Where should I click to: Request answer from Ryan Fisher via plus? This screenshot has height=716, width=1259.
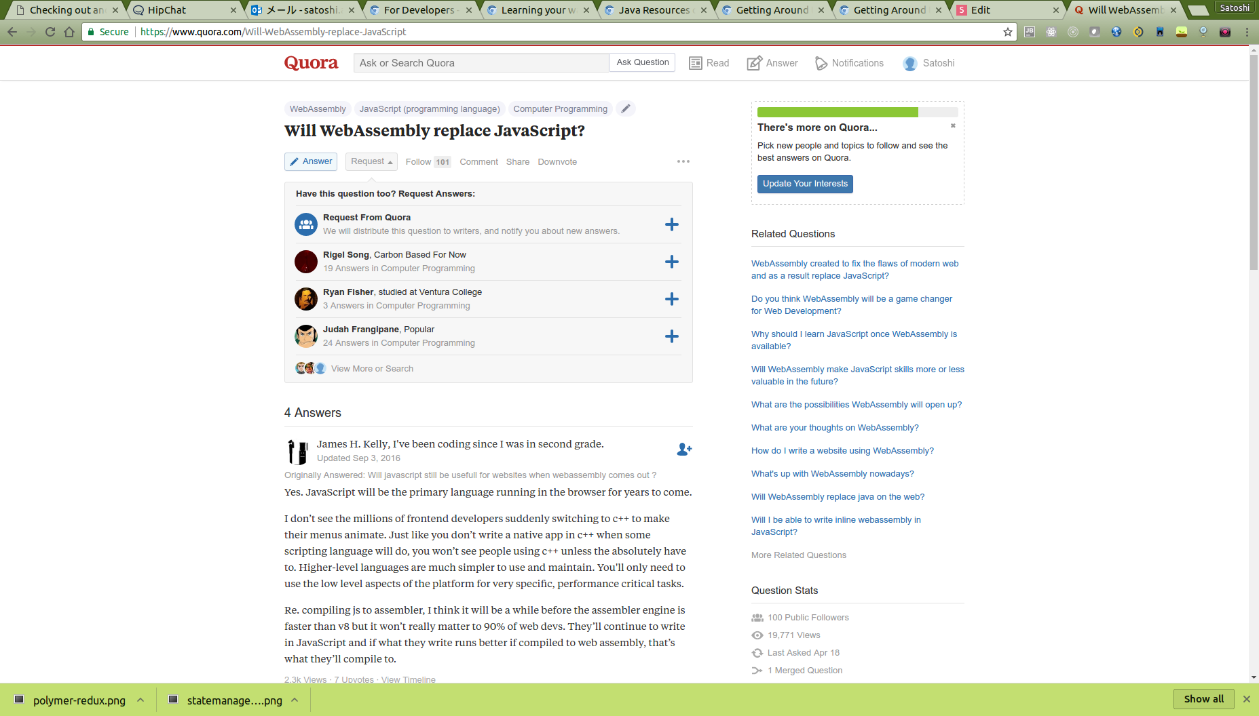click(671, 299)
